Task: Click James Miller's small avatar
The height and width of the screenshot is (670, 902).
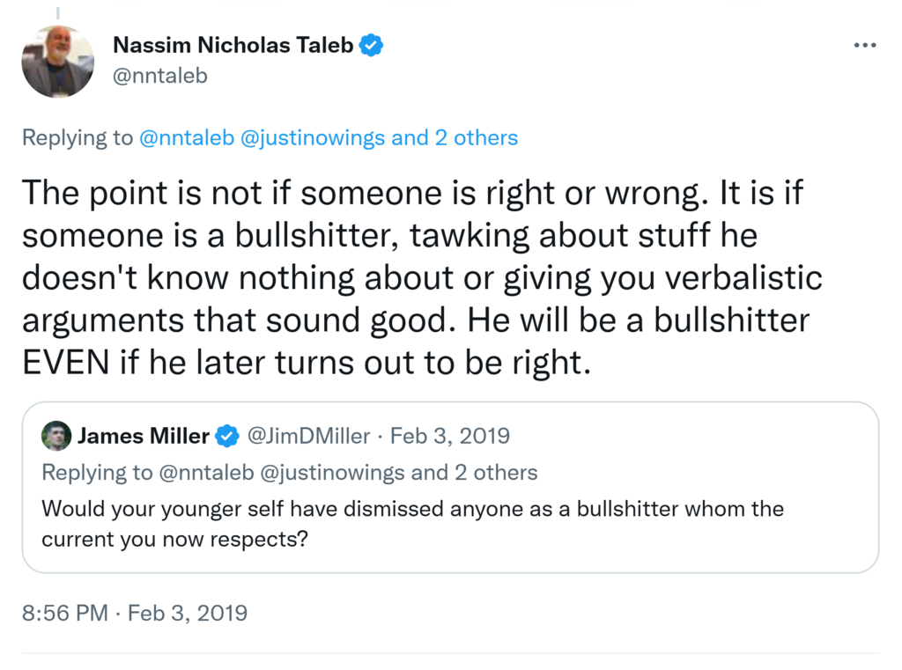Action: click(57, 437)
